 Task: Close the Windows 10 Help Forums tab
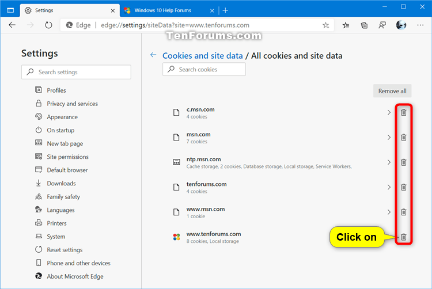click(212, 11)
